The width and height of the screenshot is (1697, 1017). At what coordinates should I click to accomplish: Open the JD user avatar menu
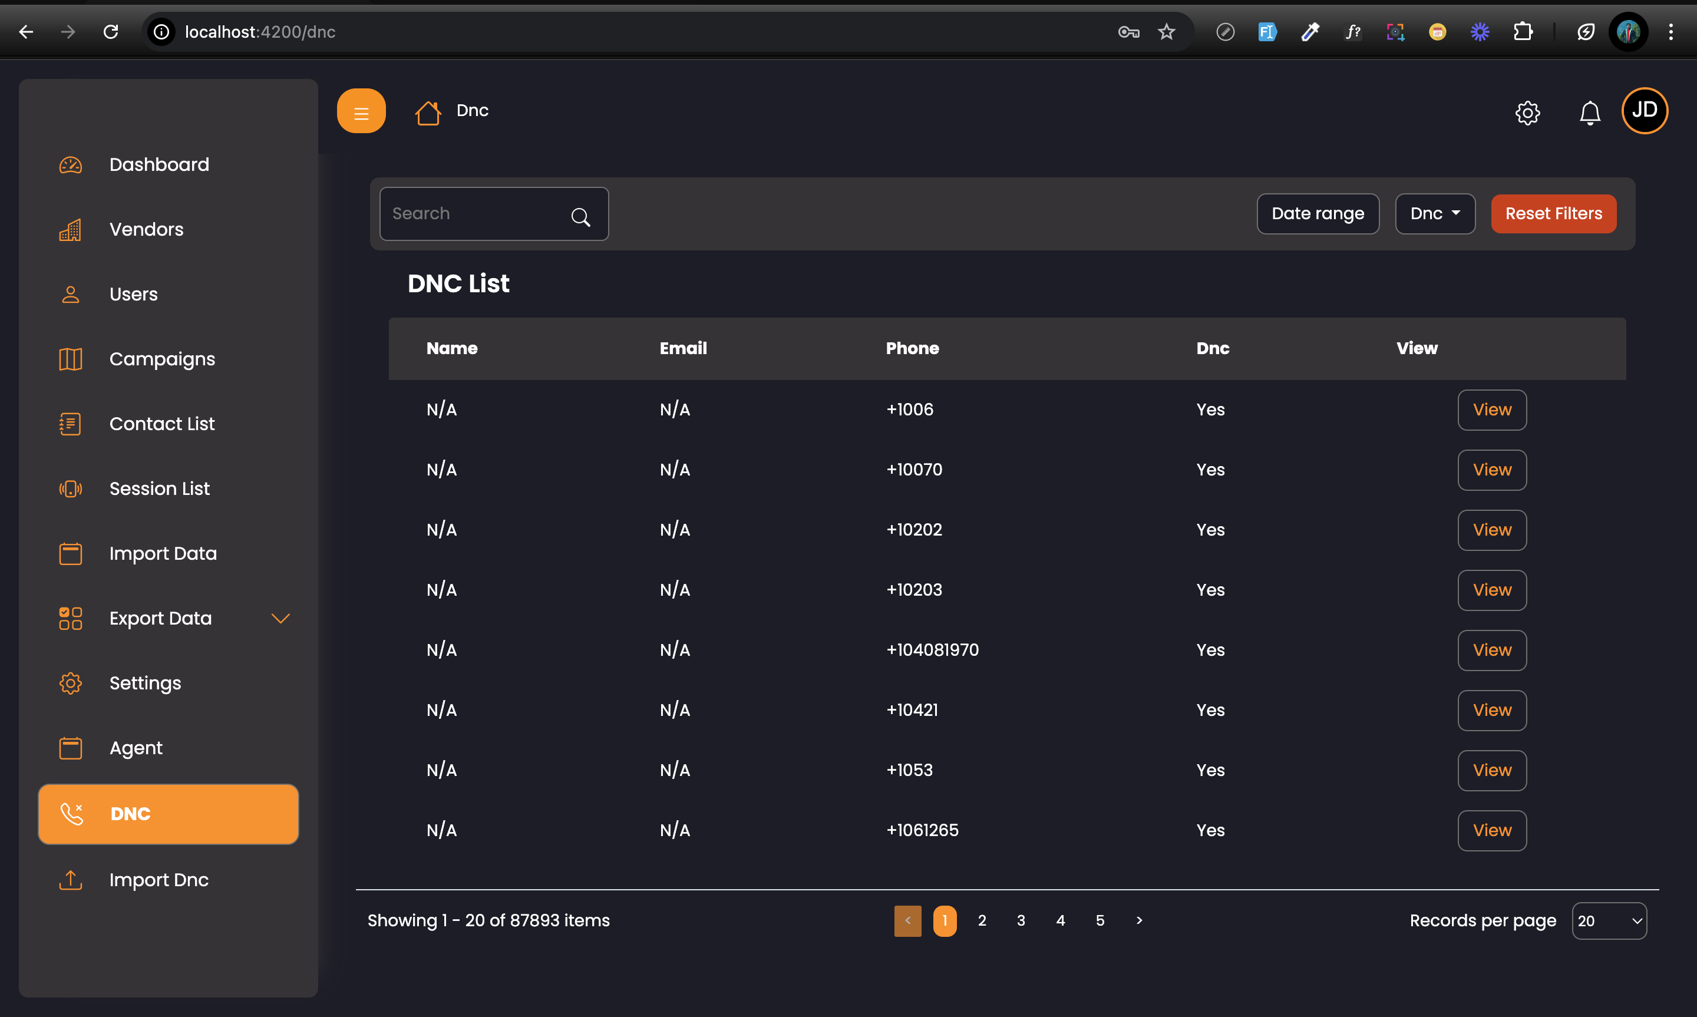[x=1644, y=110]
